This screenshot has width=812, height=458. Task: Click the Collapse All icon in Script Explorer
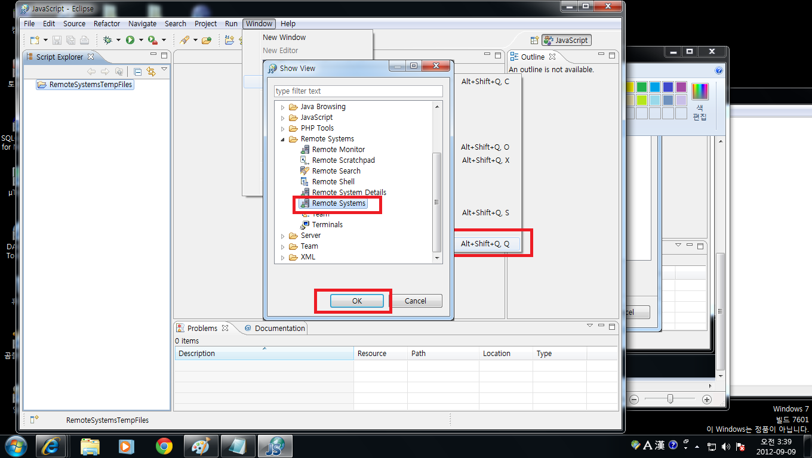point(138,72)
